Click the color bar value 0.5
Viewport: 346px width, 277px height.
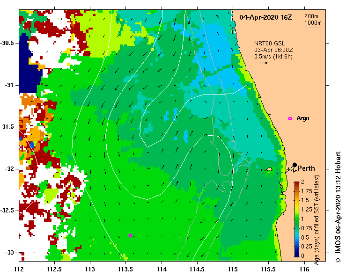pyautogui.click(x=305, y=238)
